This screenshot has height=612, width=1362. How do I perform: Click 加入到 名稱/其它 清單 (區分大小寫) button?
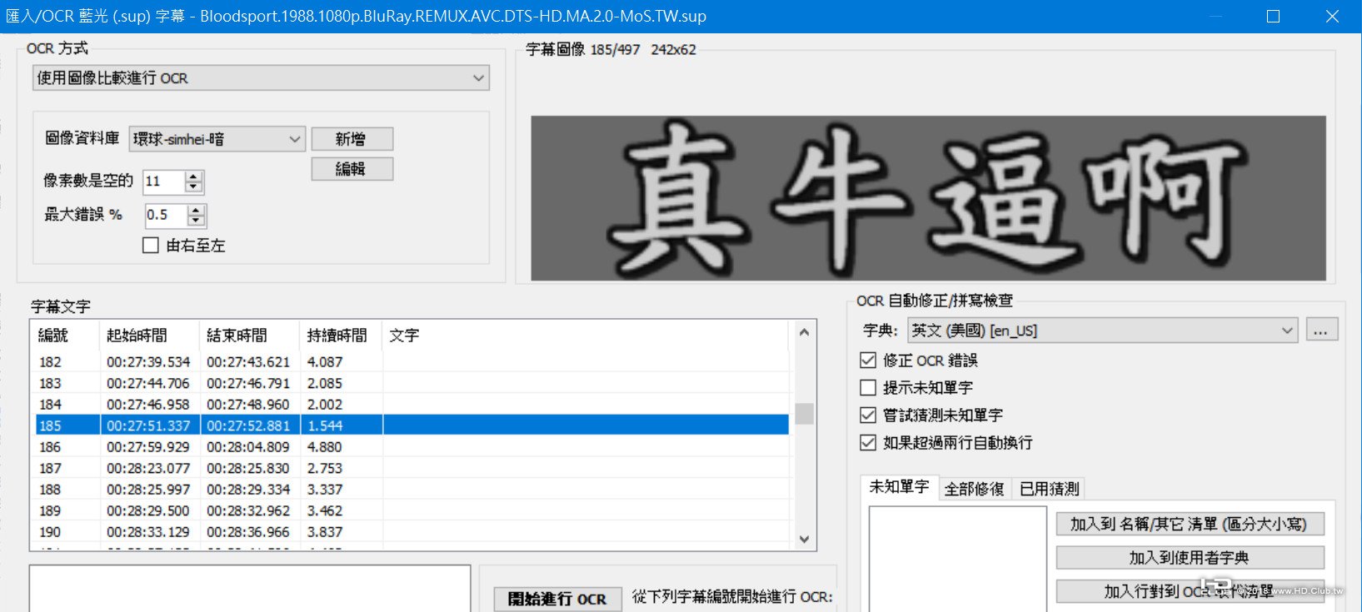tap(1190, 524)
